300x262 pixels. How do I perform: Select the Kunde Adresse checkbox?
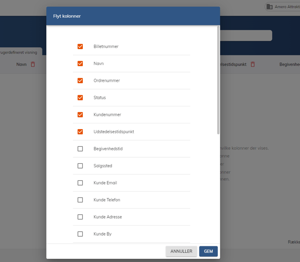pos(80,217)
